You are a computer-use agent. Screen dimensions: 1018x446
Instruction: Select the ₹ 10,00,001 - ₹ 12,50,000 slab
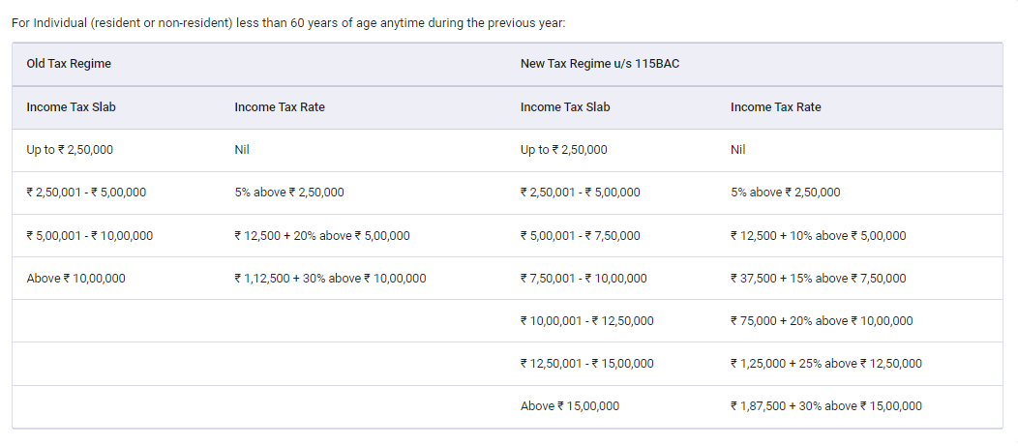point(586,321)
